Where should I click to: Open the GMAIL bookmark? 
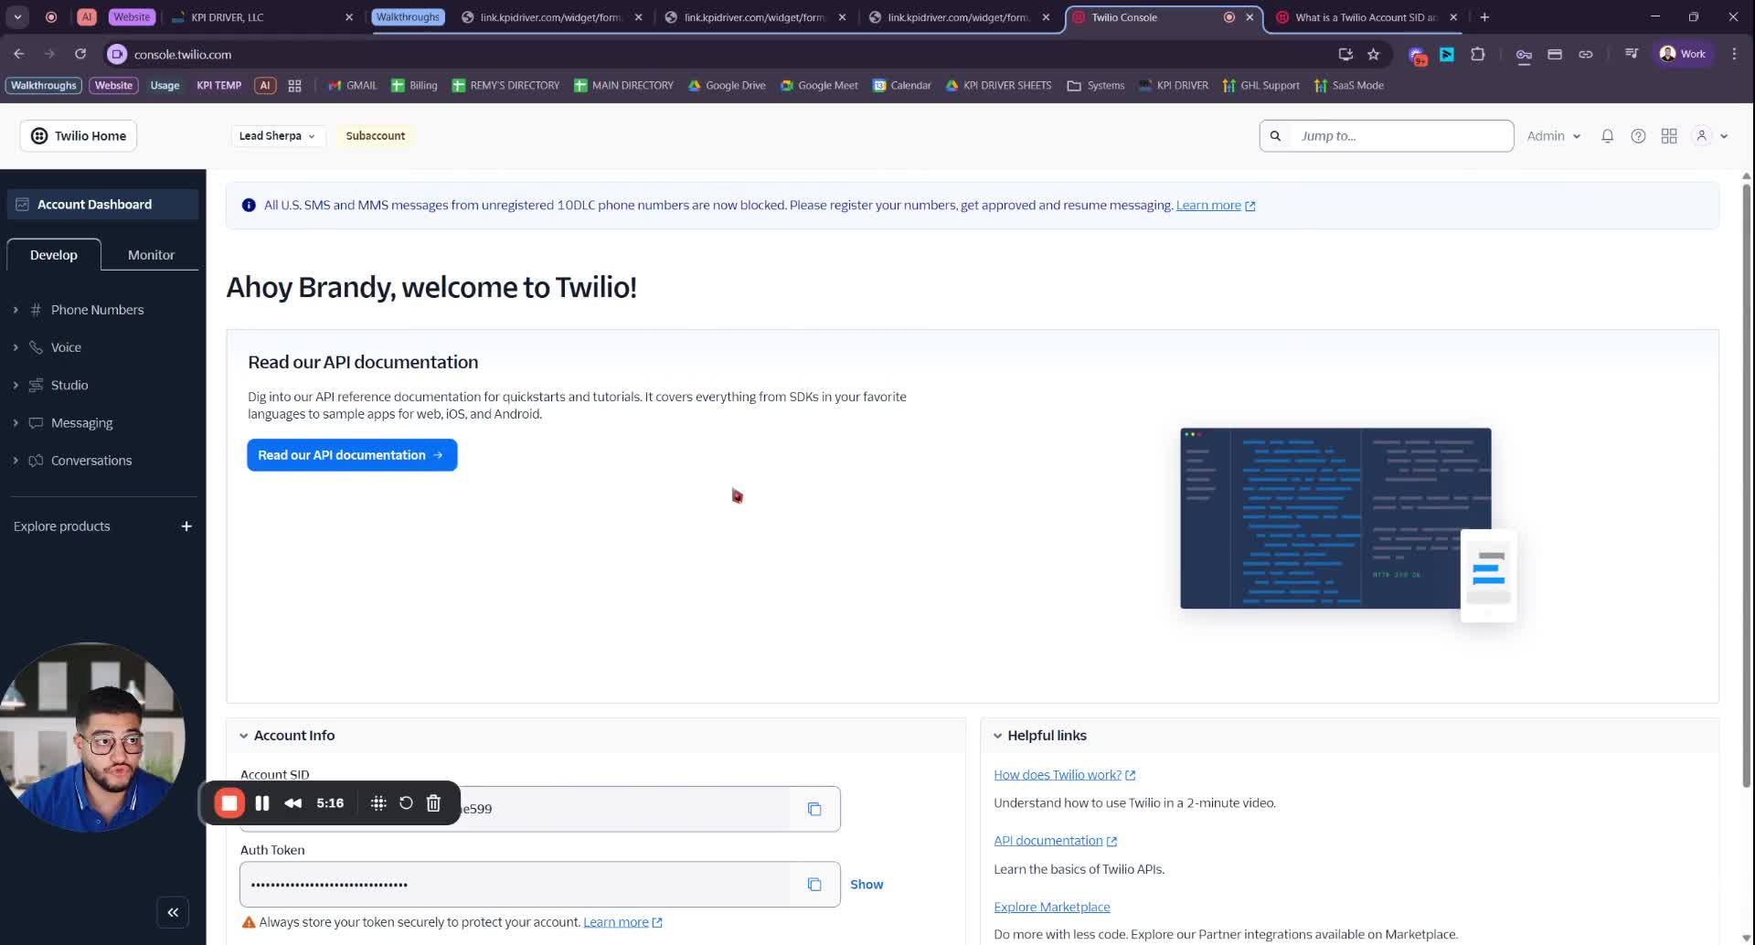(353, 86)
